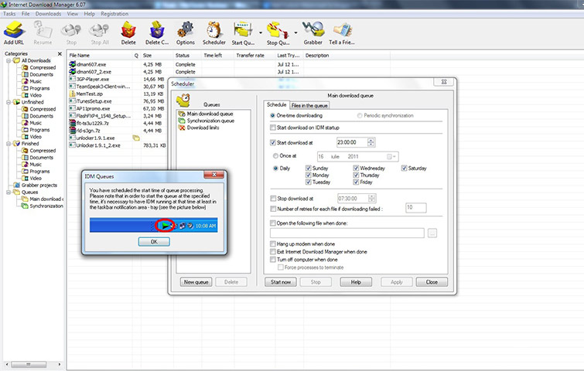The width and height of the screenshot is (584, 371).
Task: Click the file path field in Scheduler
Action: coord(347,233)
